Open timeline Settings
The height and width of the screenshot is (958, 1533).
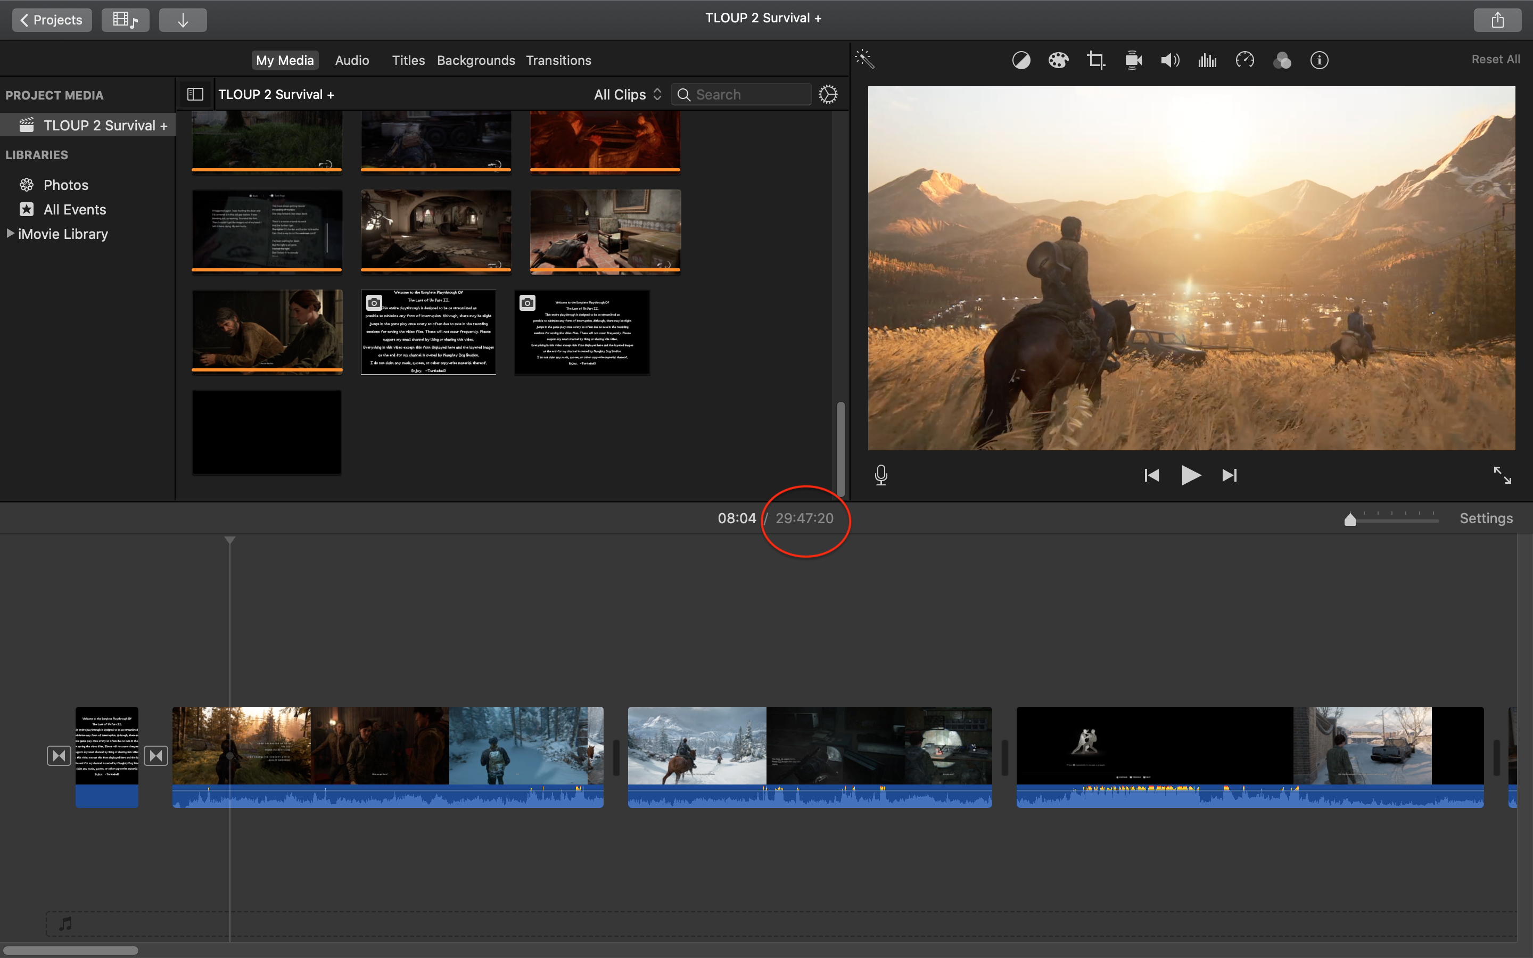click(1486, 518)
